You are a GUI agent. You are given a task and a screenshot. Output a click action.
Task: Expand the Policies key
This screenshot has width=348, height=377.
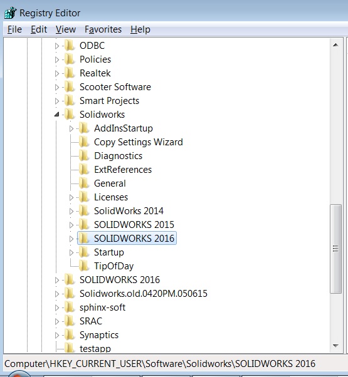57,59
